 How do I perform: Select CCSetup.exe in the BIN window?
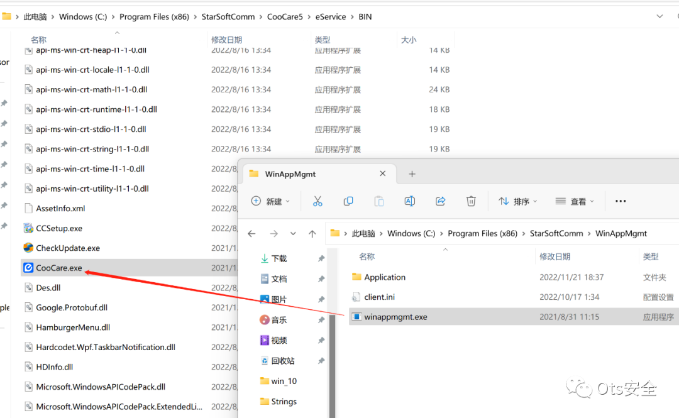coord(59,228)
